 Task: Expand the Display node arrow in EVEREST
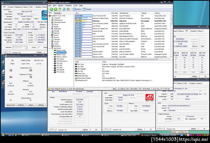coord(50,27)
